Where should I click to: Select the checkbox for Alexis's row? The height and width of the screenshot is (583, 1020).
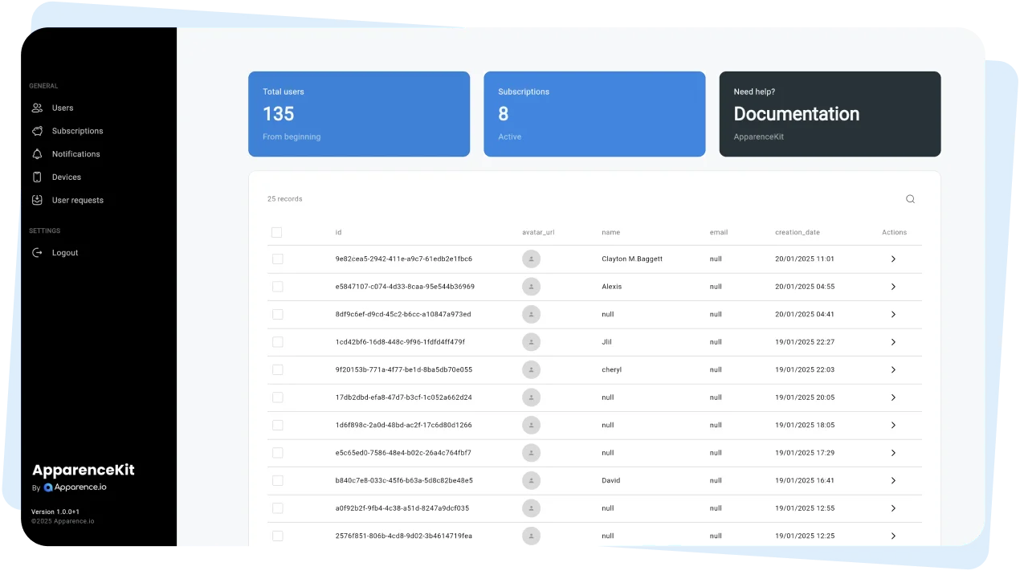click(277, 286)
